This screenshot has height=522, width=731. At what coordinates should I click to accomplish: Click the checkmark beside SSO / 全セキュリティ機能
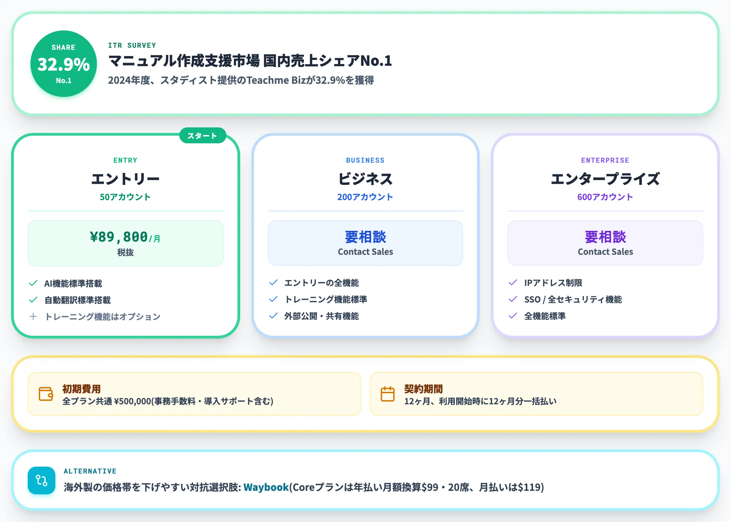pos(513,299)
